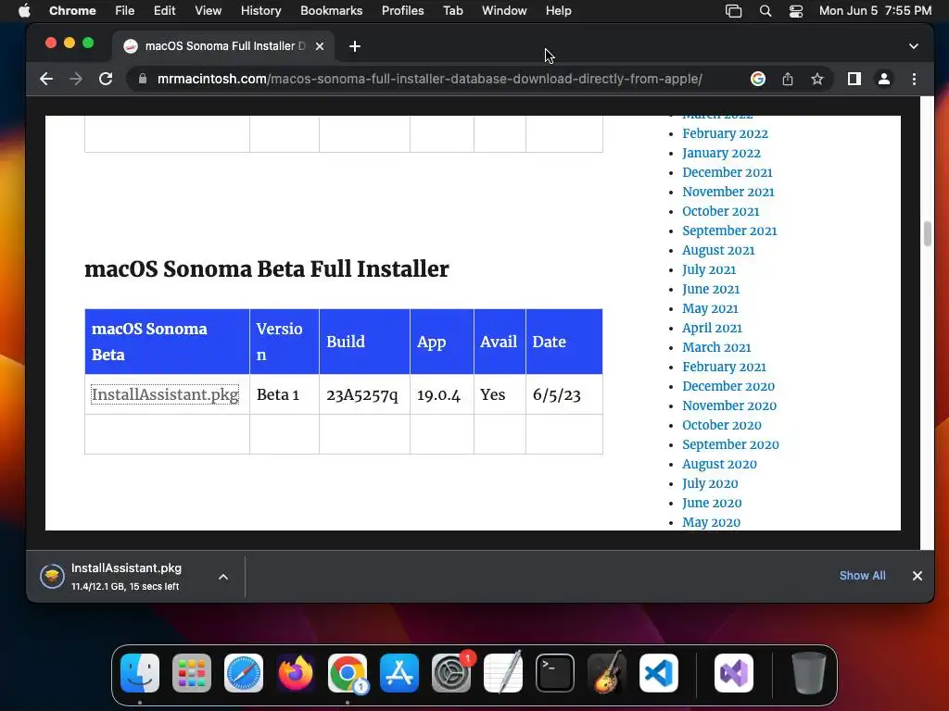
Task: Open the May 2021 archive link
Action: [x=710, y=308]
